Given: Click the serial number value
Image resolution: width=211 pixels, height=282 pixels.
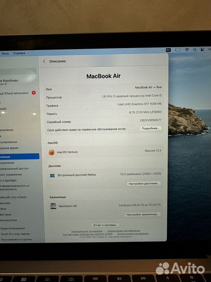Looking at the screenshot, I should pyautogui.click(x=151, y=120).
